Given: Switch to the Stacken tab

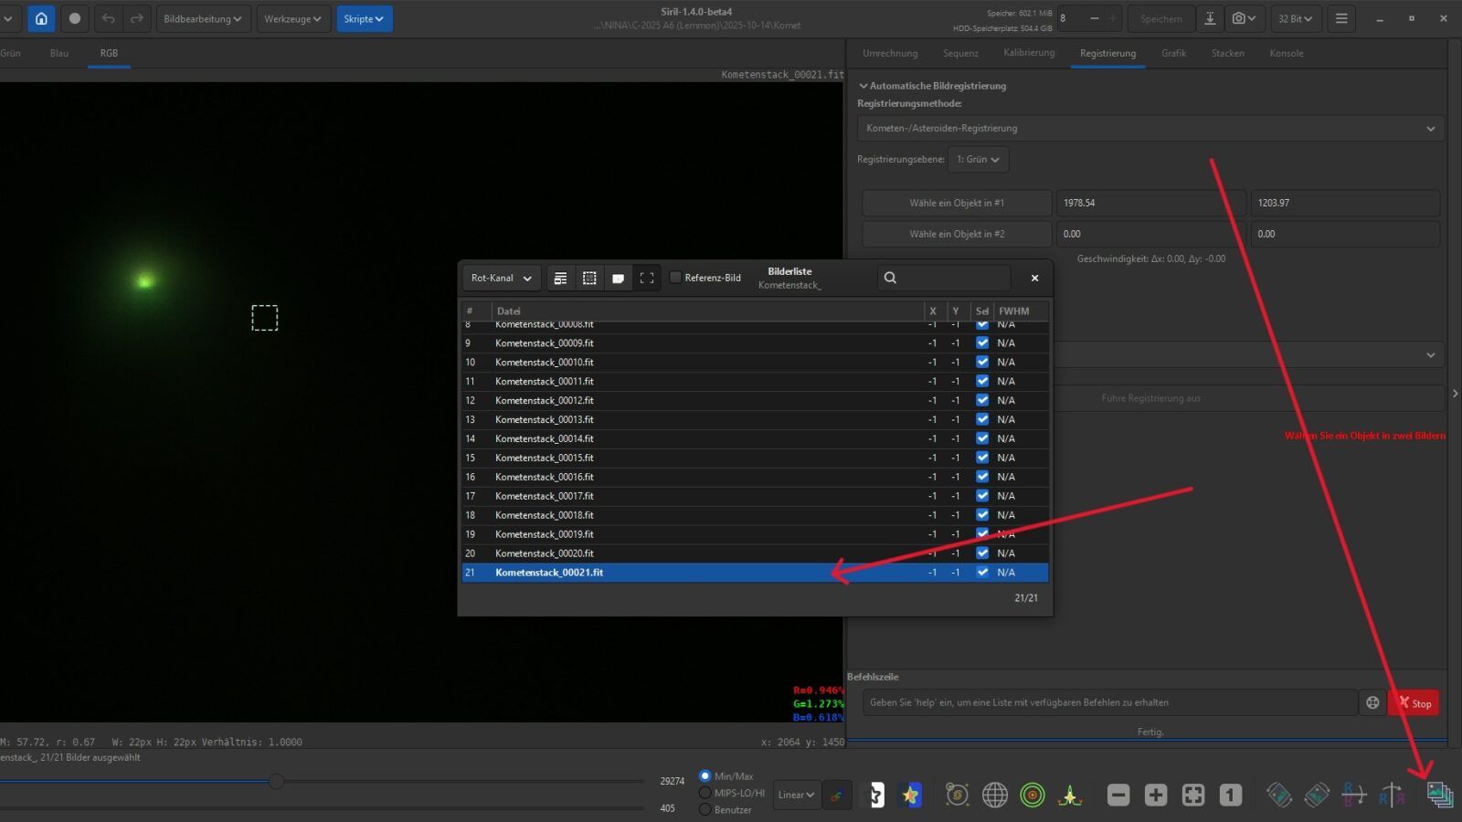Looking at the screenshot, I should click(1227, 53).
